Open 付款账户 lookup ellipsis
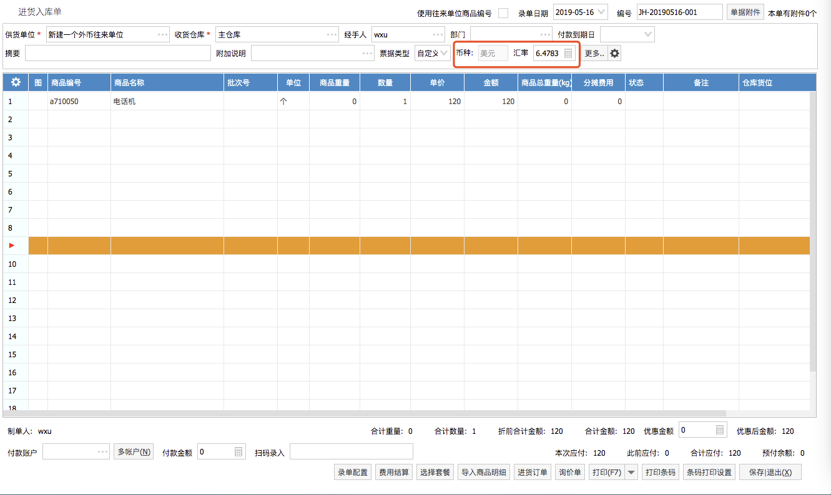 click(103, 452)
